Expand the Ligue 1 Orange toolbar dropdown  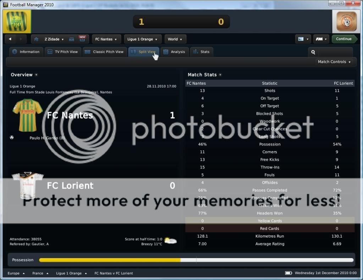click(x=143, y=39)
